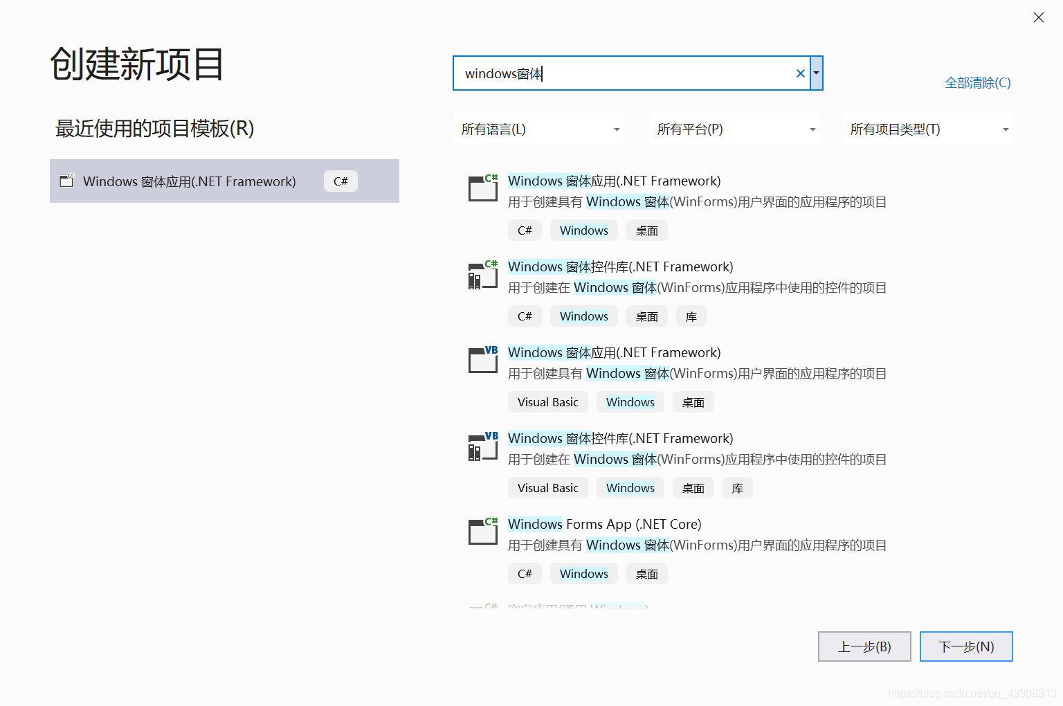This screenshot has width=1063, height=706.
Task: Open the search history dropdown arrow
Action: click(x=817, y=73)
